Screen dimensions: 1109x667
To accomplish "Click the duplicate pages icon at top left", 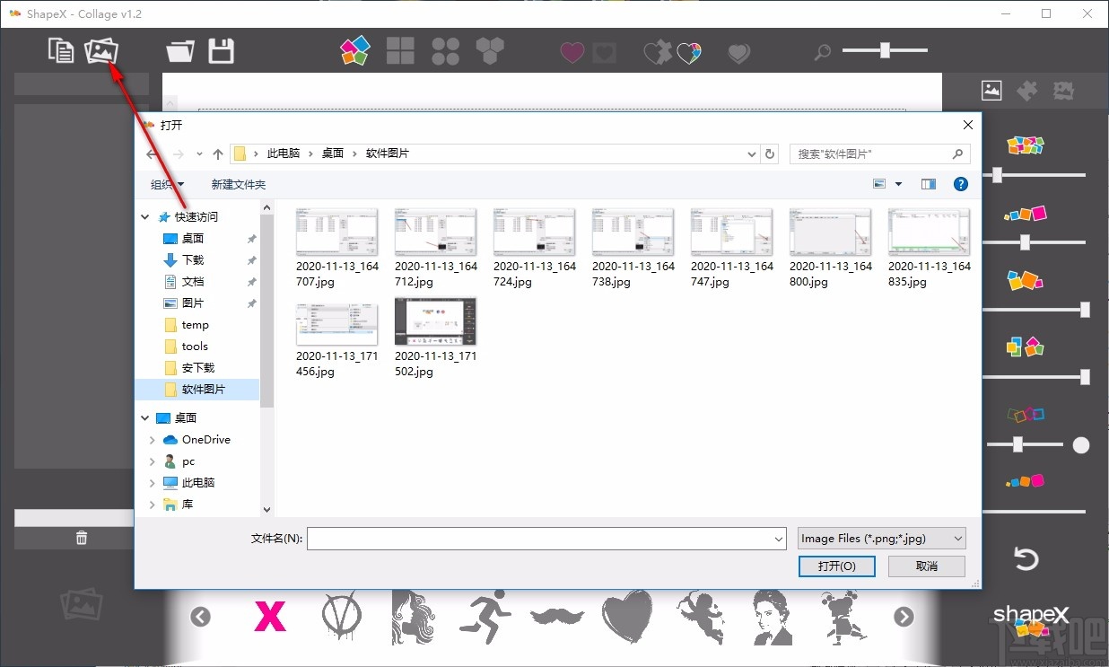I will tap(61, 50).
